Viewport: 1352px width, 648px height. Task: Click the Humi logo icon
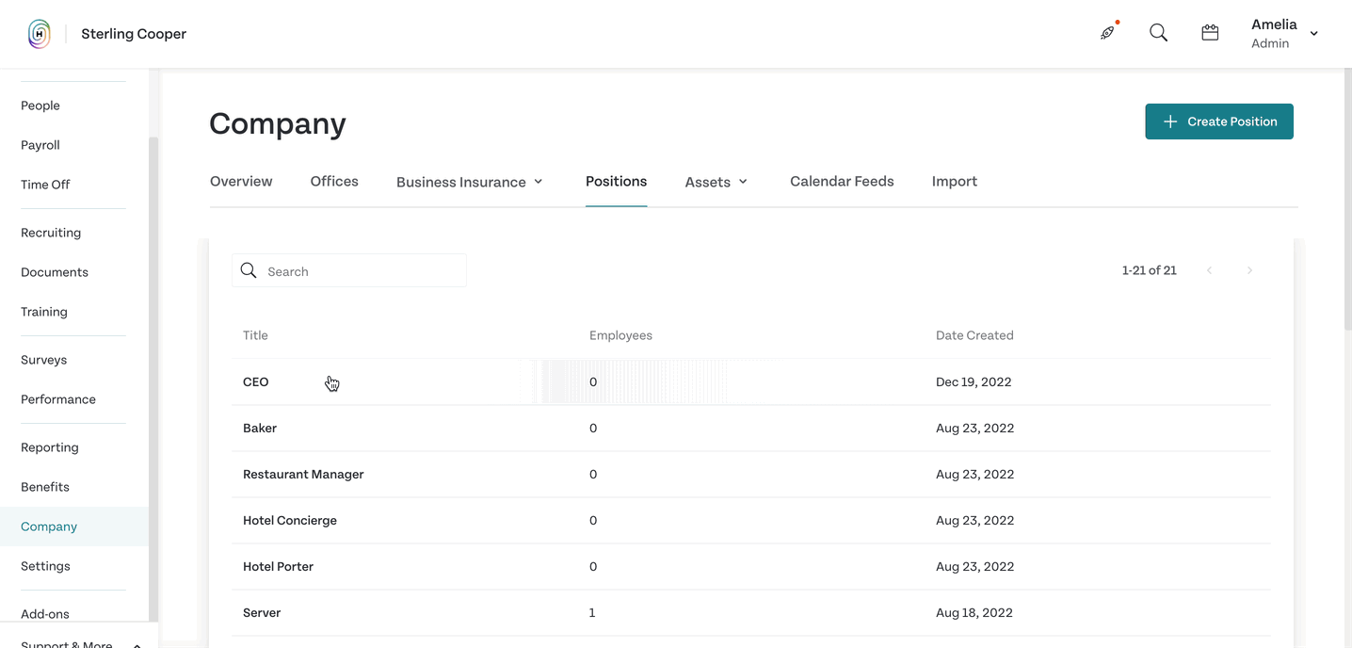coord(40,34)
